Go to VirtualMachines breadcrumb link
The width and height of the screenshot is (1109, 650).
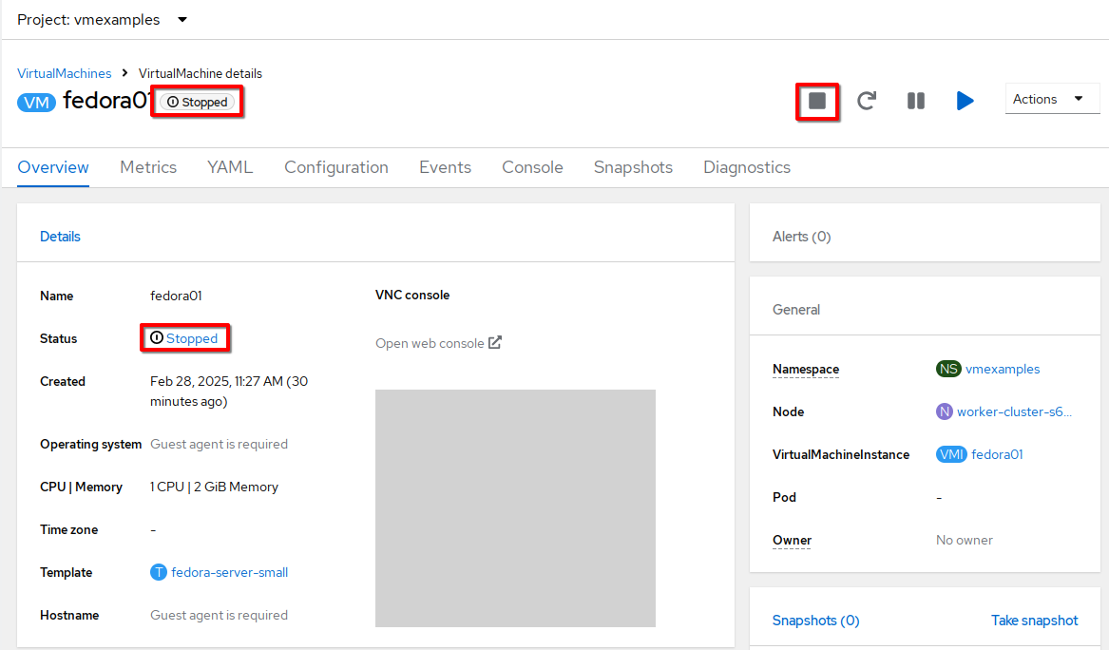tap(65, 73)
